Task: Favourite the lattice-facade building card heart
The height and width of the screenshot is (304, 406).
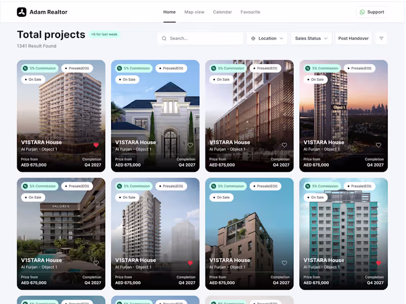Action: 284,145
